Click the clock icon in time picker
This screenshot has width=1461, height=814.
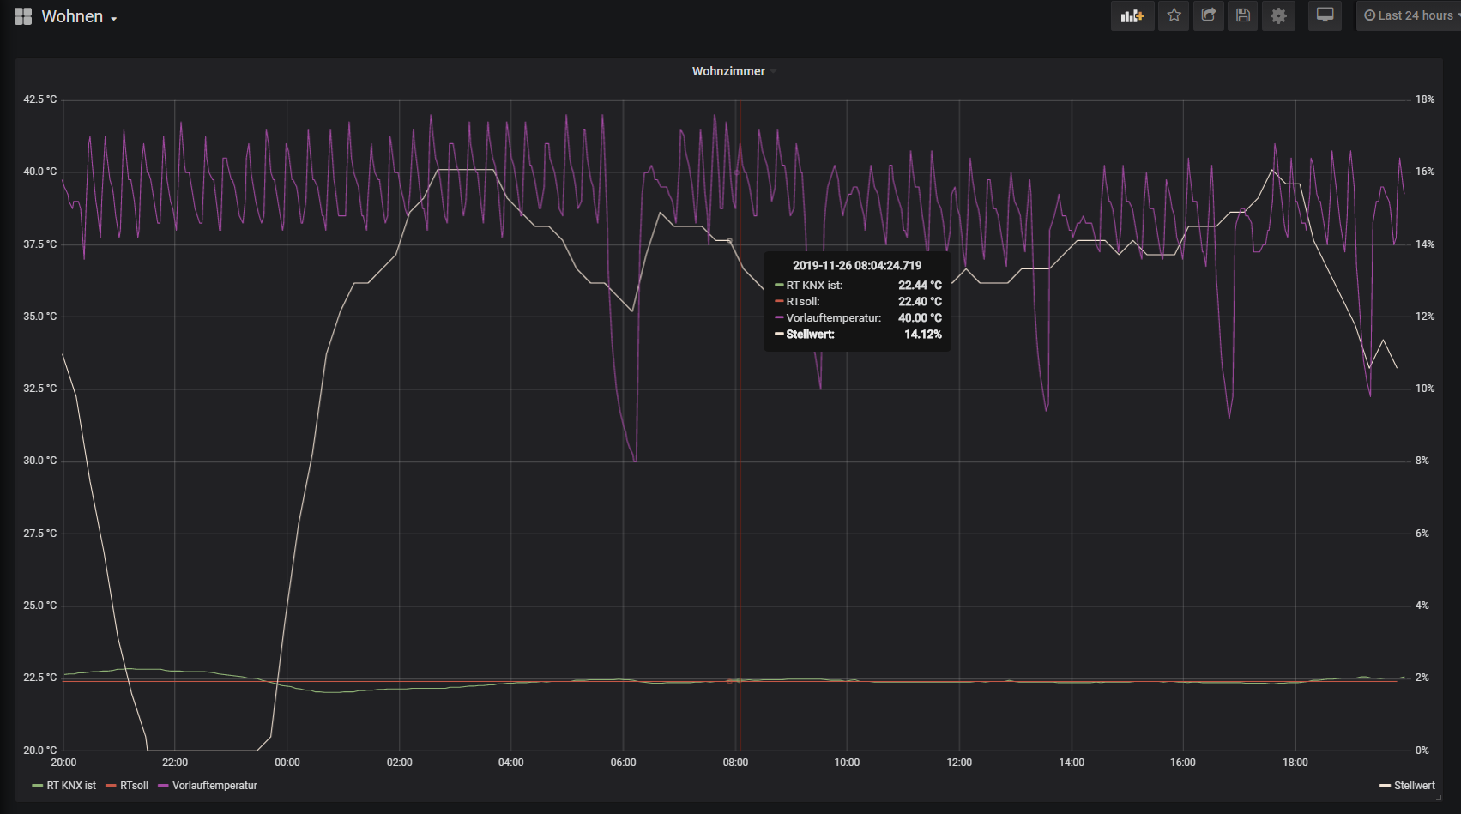tap(1370, 15)
